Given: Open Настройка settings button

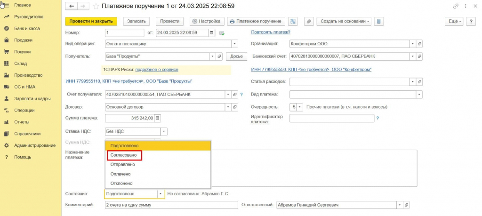Looking at the screenshot, I should 207,21.
